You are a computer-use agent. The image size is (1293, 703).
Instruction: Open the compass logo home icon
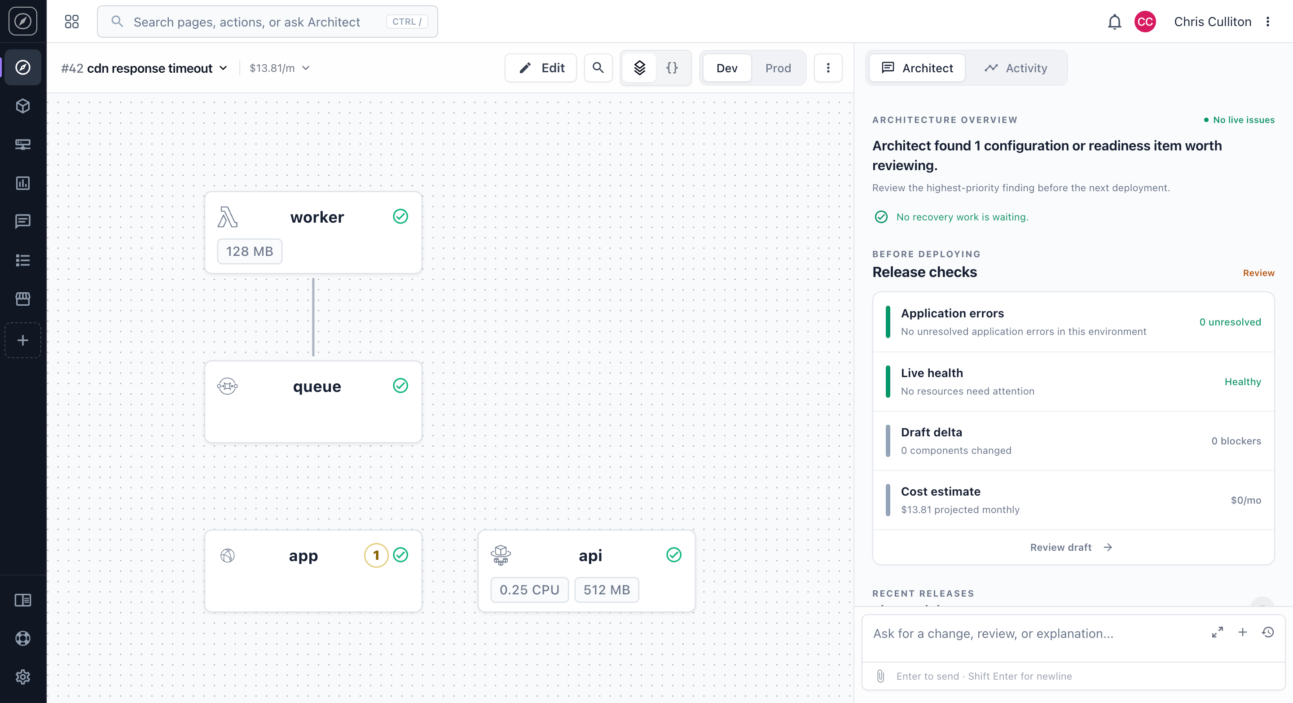22,21
